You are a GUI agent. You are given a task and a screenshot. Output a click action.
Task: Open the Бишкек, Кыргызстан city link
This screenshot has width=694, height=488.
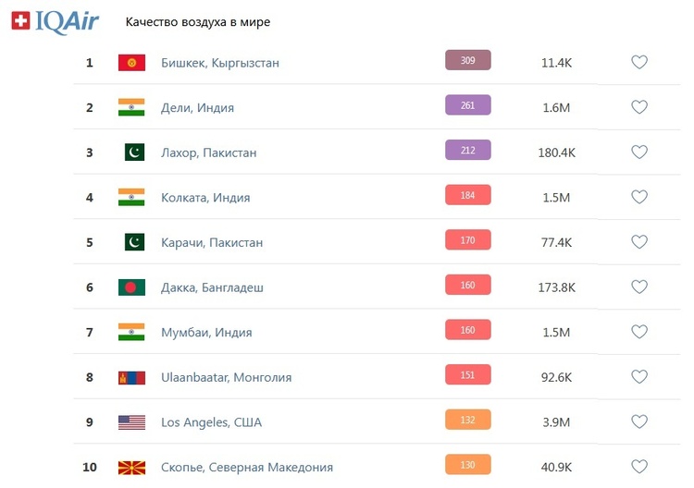coord(220,63)
